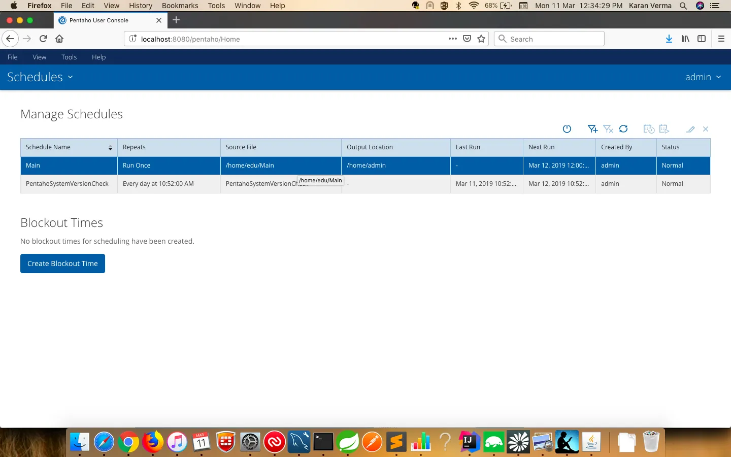Open the Pentaho Help menu
Viewport: 731px width, 457px height.
99,57
